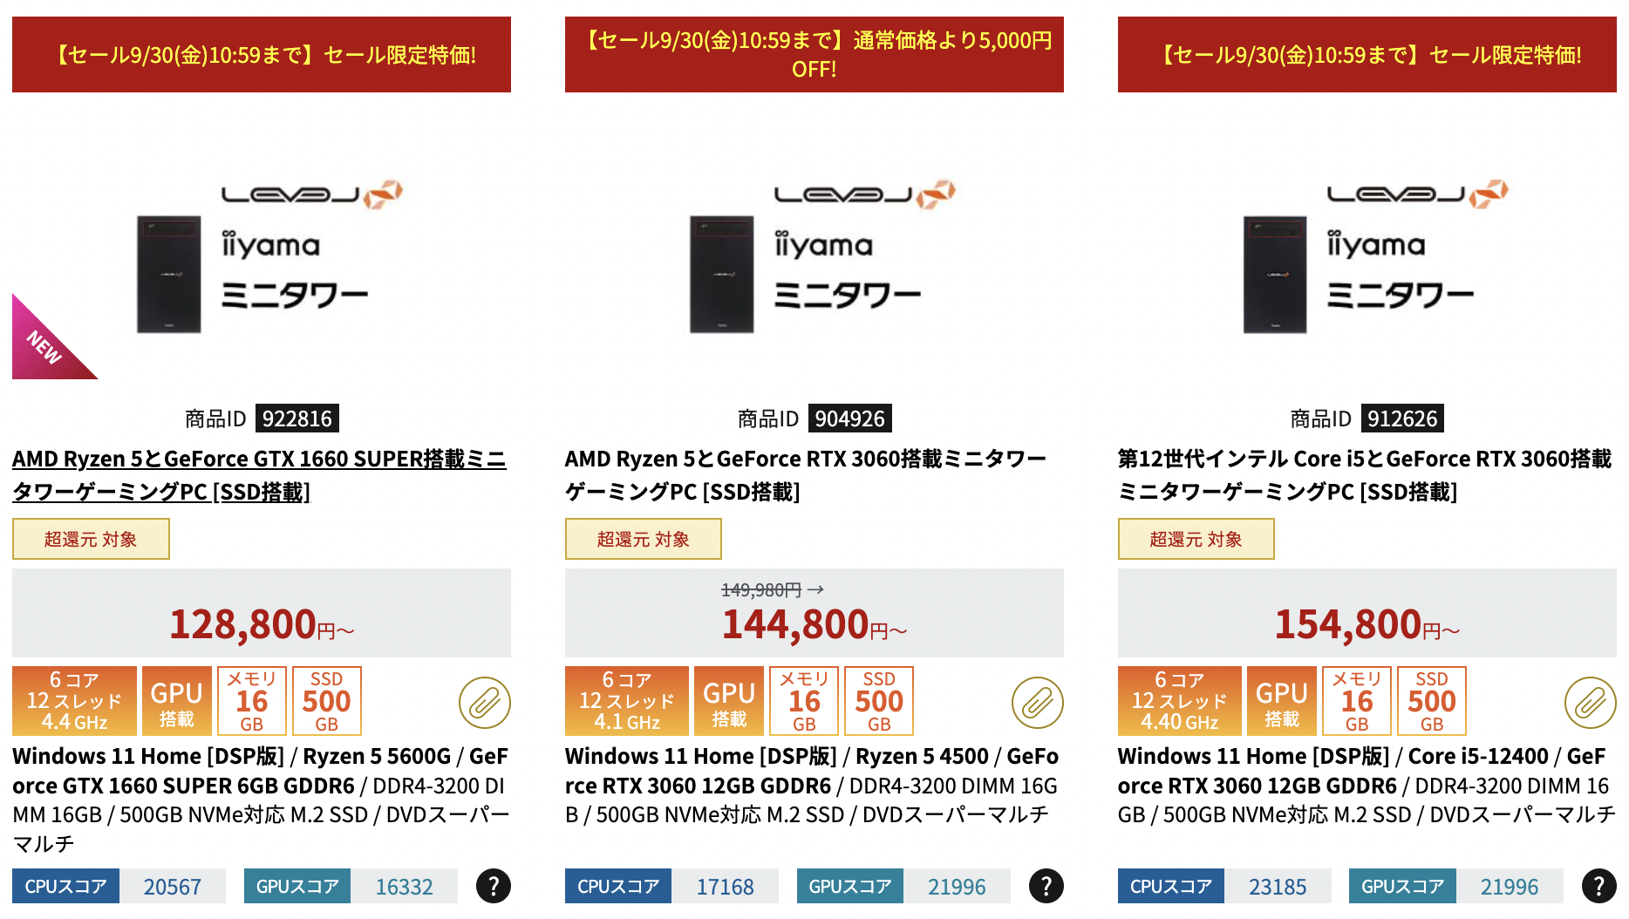Open the 12th gen Core i5 RTX 3060 product title

click(x=1365, y=475)
